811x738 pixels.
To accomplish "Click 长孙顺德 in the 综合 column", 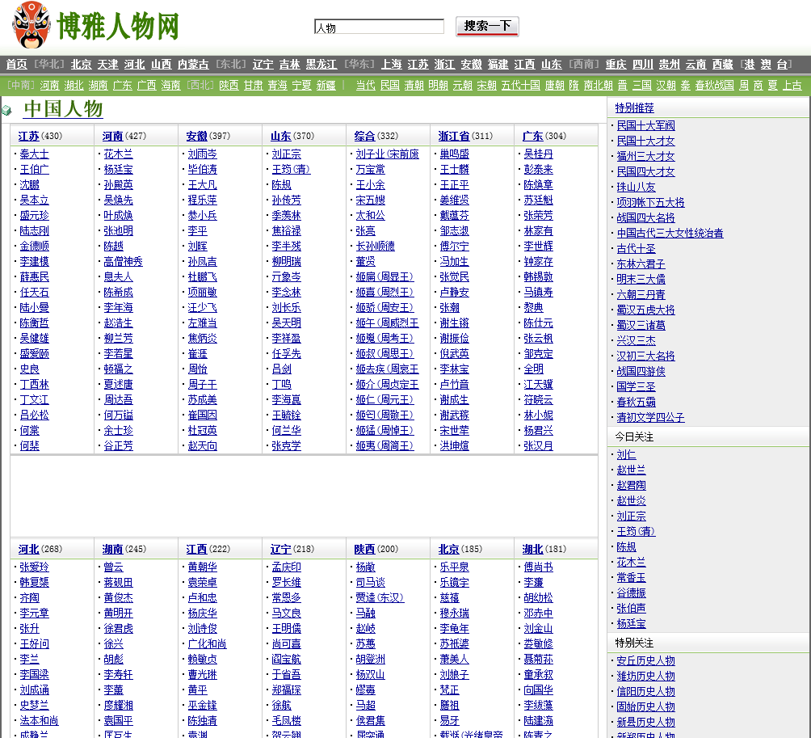I will pyautogui.click(x=375, y=247).
